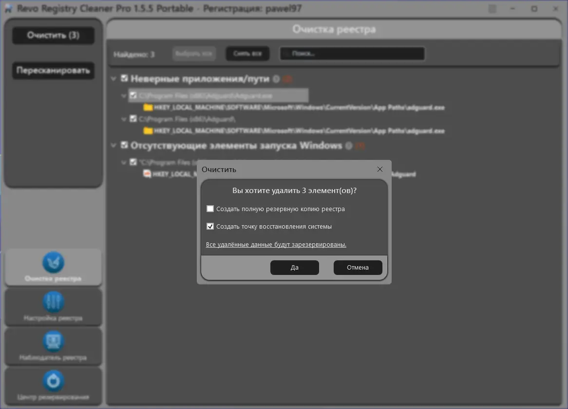The width and height of the screenshot is (568, 409).
Task: Toggle checkbox for C:\Program Files (x86)\Adguard\ entry
Action: tap(133, 118)
